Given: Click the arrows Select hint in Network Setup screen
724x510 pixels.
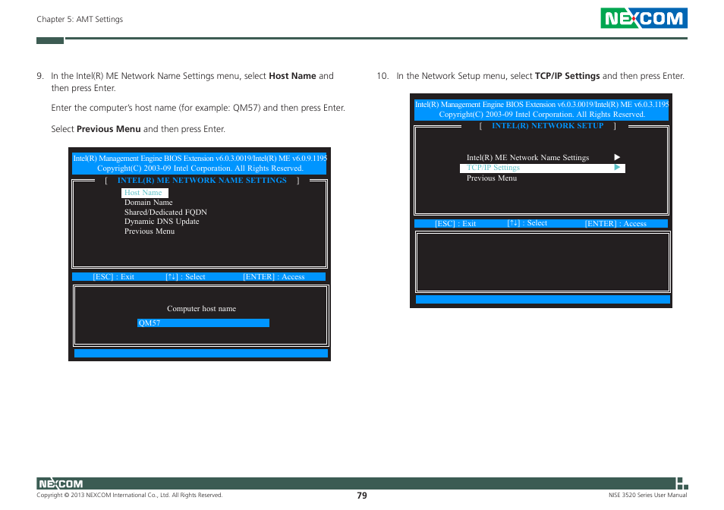Looking at the screenshot, I should point(527,223).
